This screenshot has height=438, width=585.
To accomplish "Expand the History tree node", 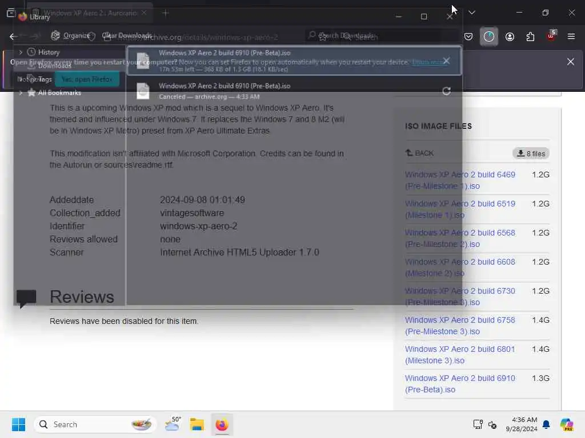I will pyautogui.click(x=21, y=52).
